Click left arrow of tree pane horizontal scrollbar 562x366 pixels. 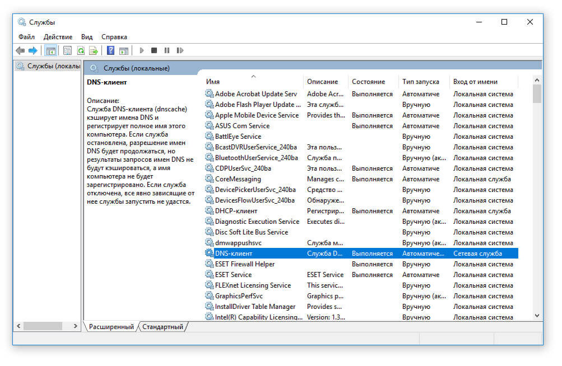coord(18,326)
